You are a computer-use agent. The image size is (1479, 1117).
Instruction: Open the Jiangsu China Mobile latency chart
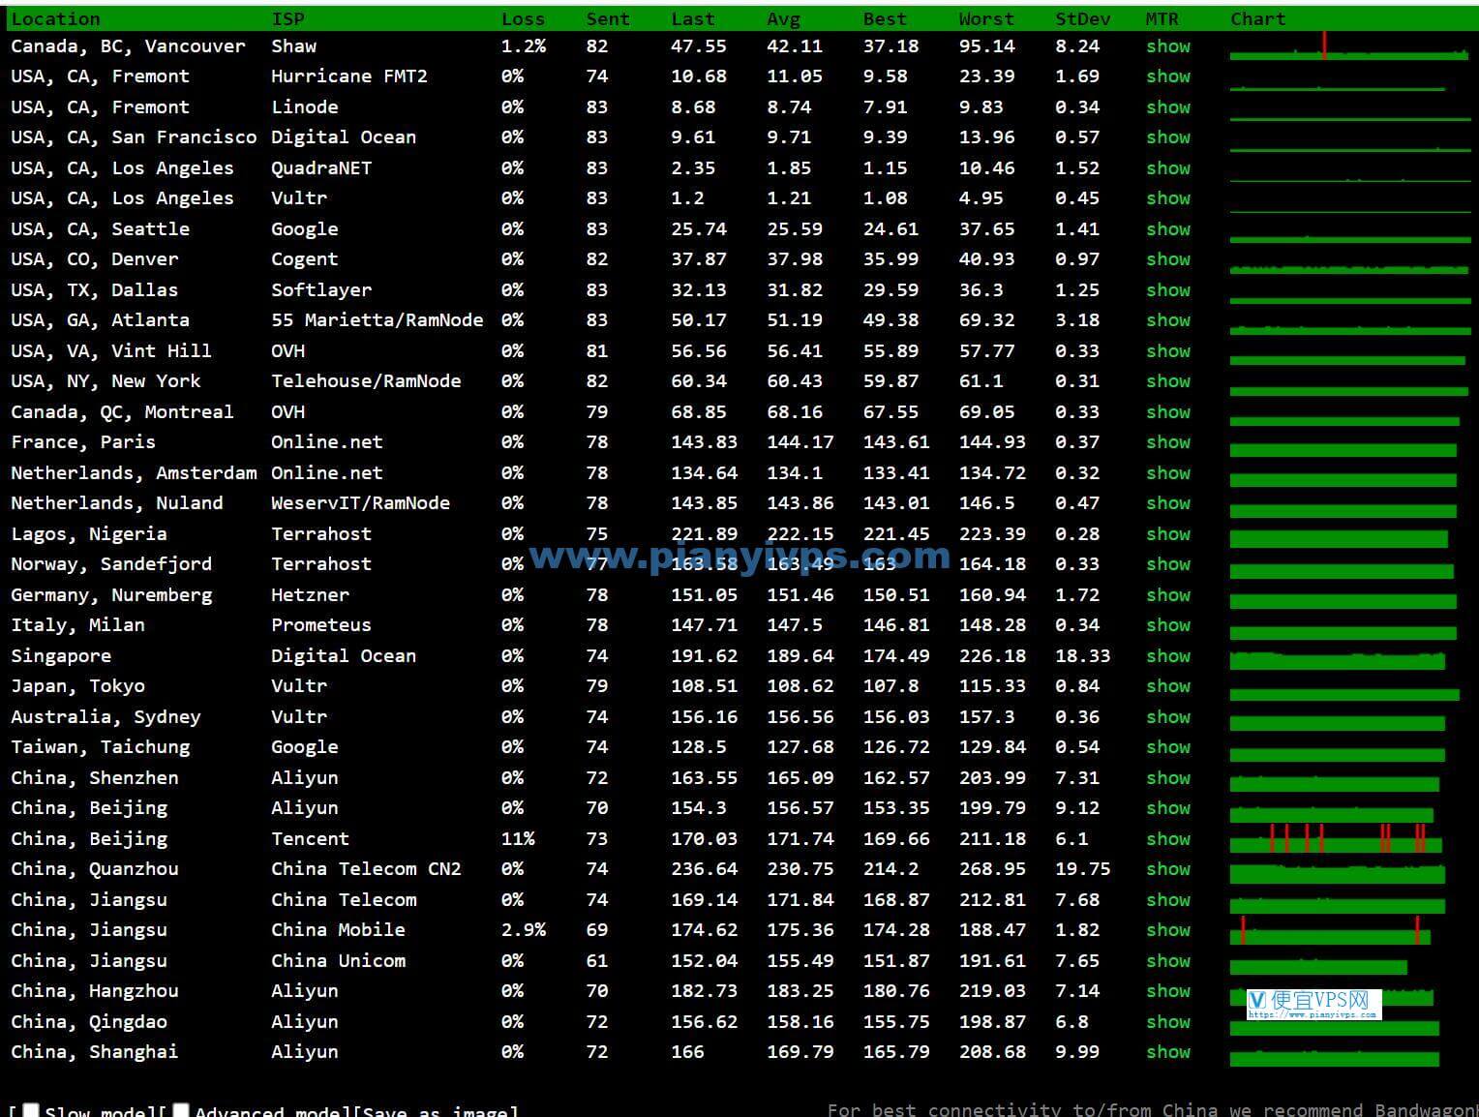click(x=1330, y=930)
